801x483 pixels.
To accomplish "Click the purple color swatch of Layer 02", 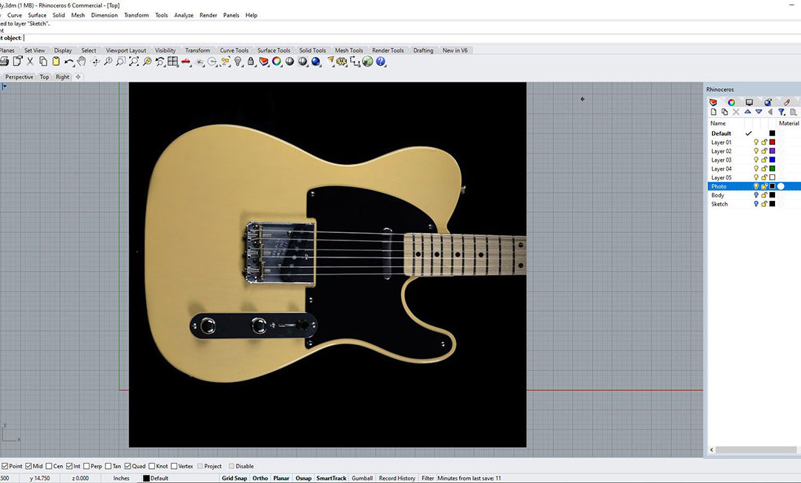I will (772, 151).
